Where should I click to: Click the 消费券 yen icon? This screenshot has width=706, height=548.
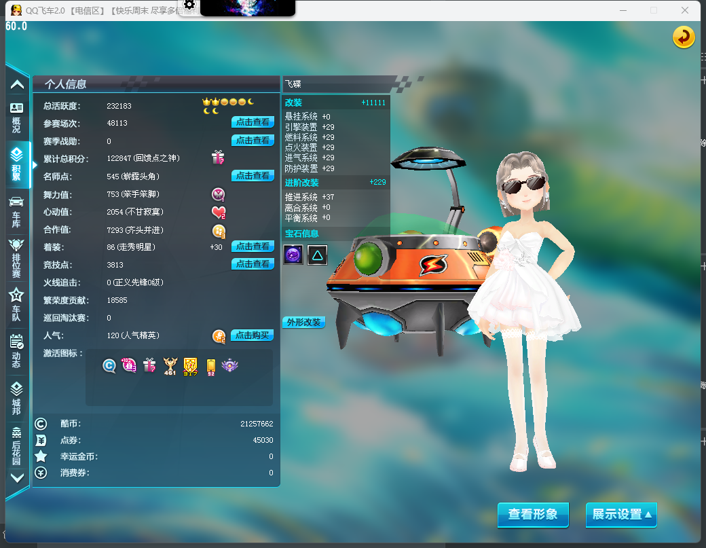tap(41, 473)
